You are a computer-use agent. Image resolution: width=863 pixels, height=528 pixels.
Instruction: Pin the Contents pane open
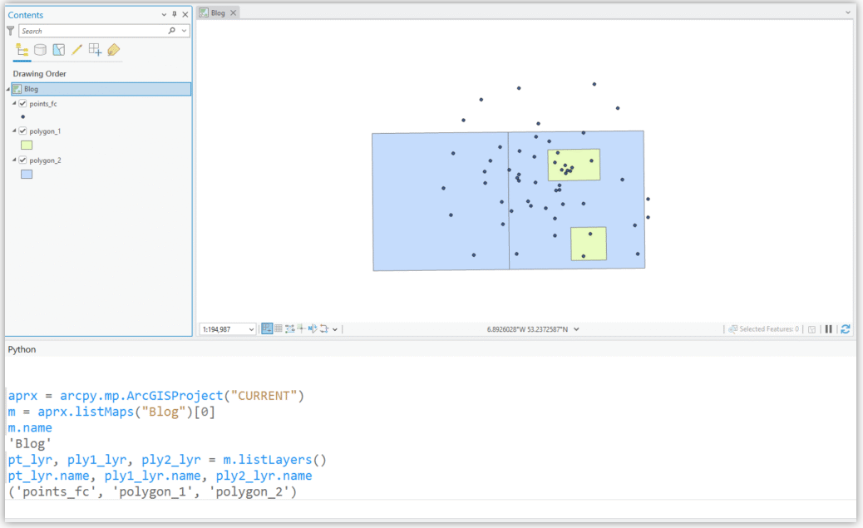pyautogui.click(x=175, y=13)
